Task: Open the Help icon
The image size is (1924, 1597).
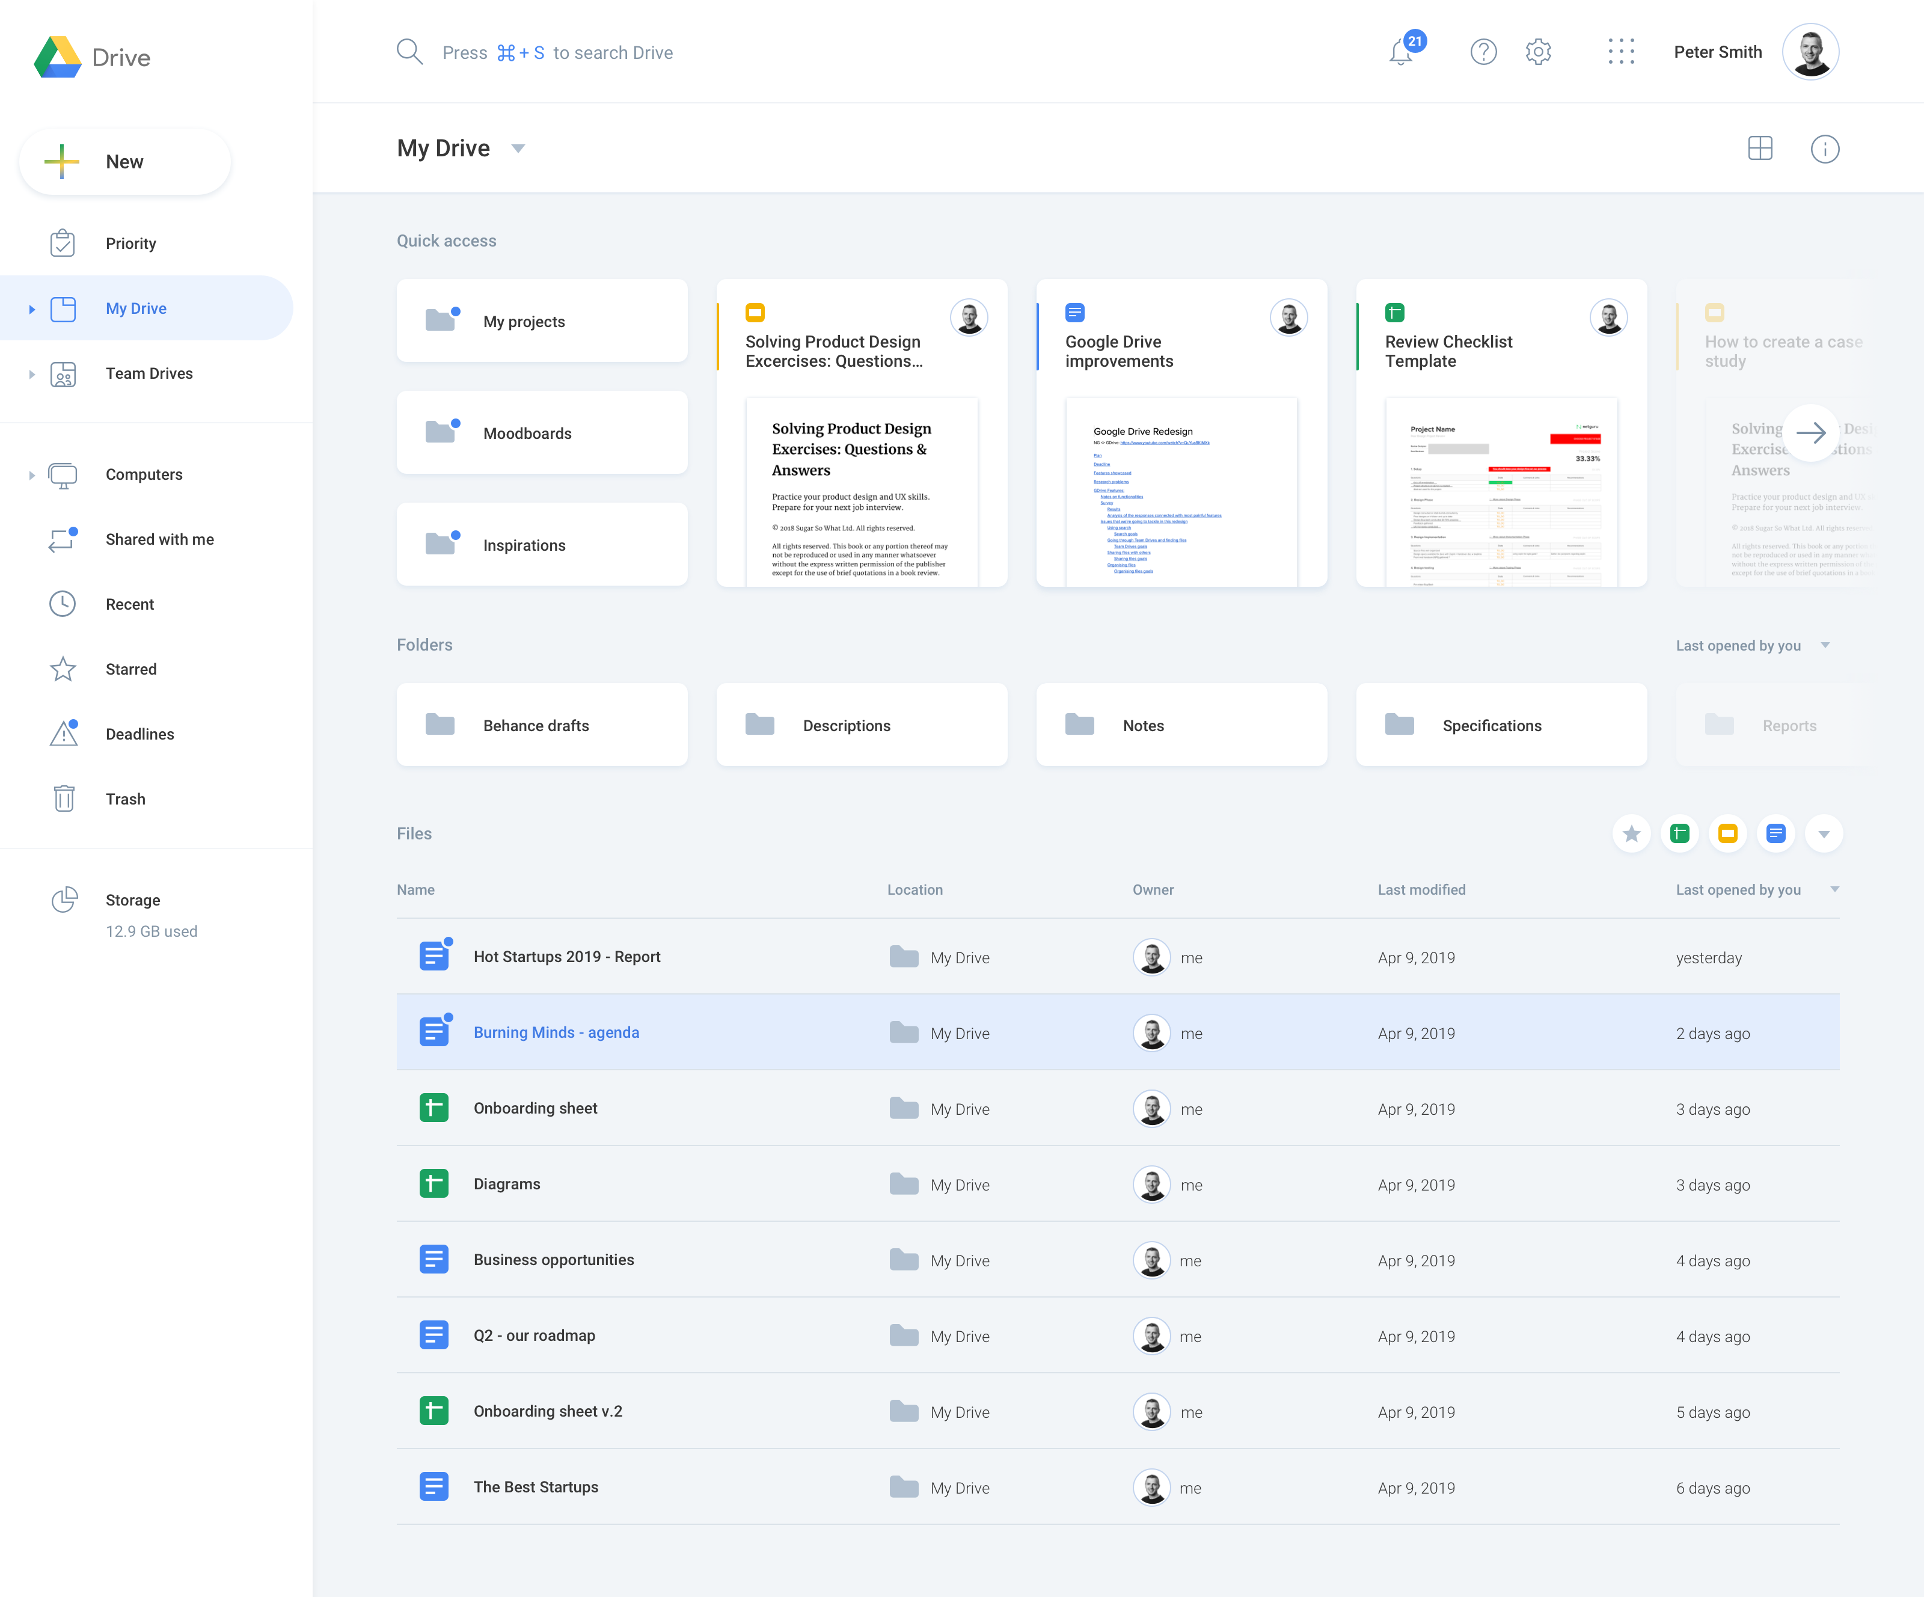Action: [1483, 52]
